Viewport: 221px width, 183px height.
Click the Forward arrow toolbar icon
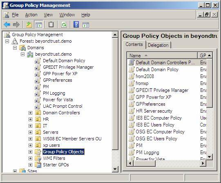(16, 24)
